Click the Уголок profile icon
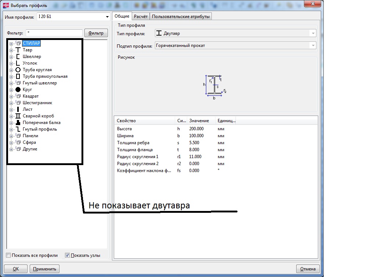Screen dimensions: 370x277 coord(18,63)
